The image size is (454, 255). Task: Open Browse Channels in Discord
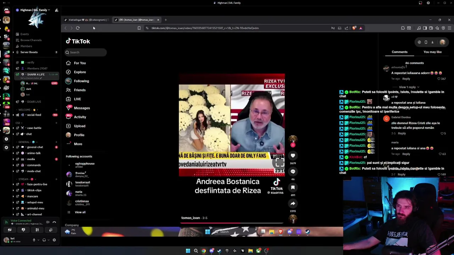pos(31,40)
